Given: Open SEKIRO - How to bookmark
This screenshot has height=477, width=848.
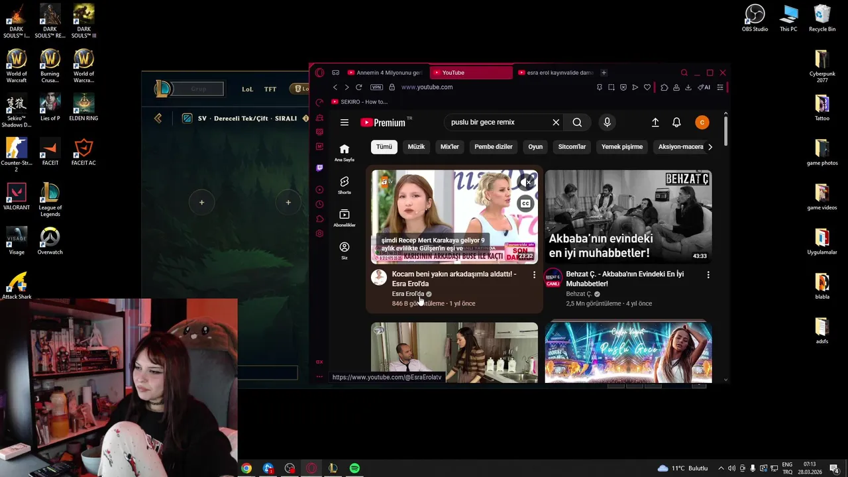Looking at the screenshot, I should point(360,102).
